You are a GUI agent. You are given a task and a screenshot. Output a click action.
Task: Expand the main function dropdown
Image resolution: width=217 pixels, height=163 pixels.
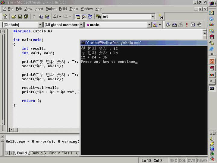click(x=149, y=25)
